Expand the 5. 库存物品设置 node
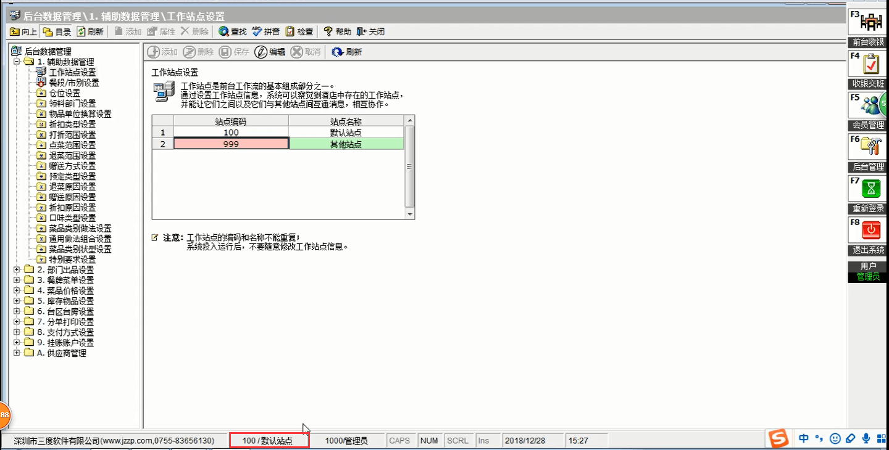 (17, 301)
